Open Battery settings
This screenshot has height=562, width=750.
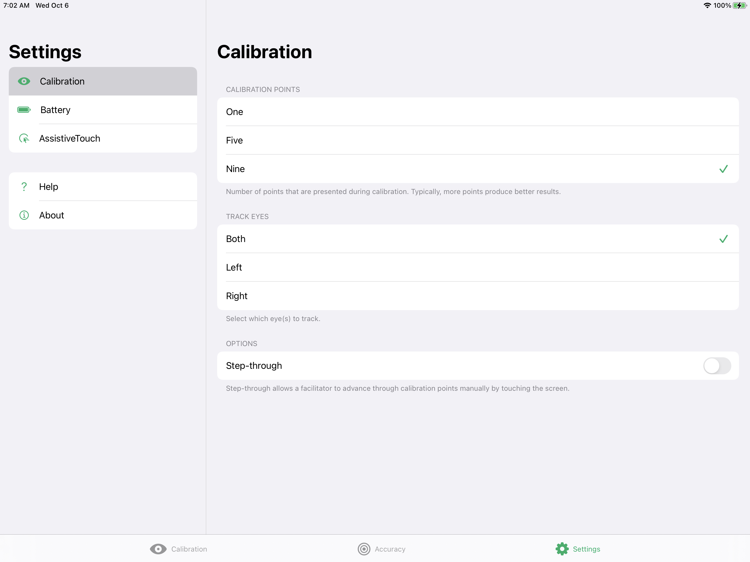(103, 110)
